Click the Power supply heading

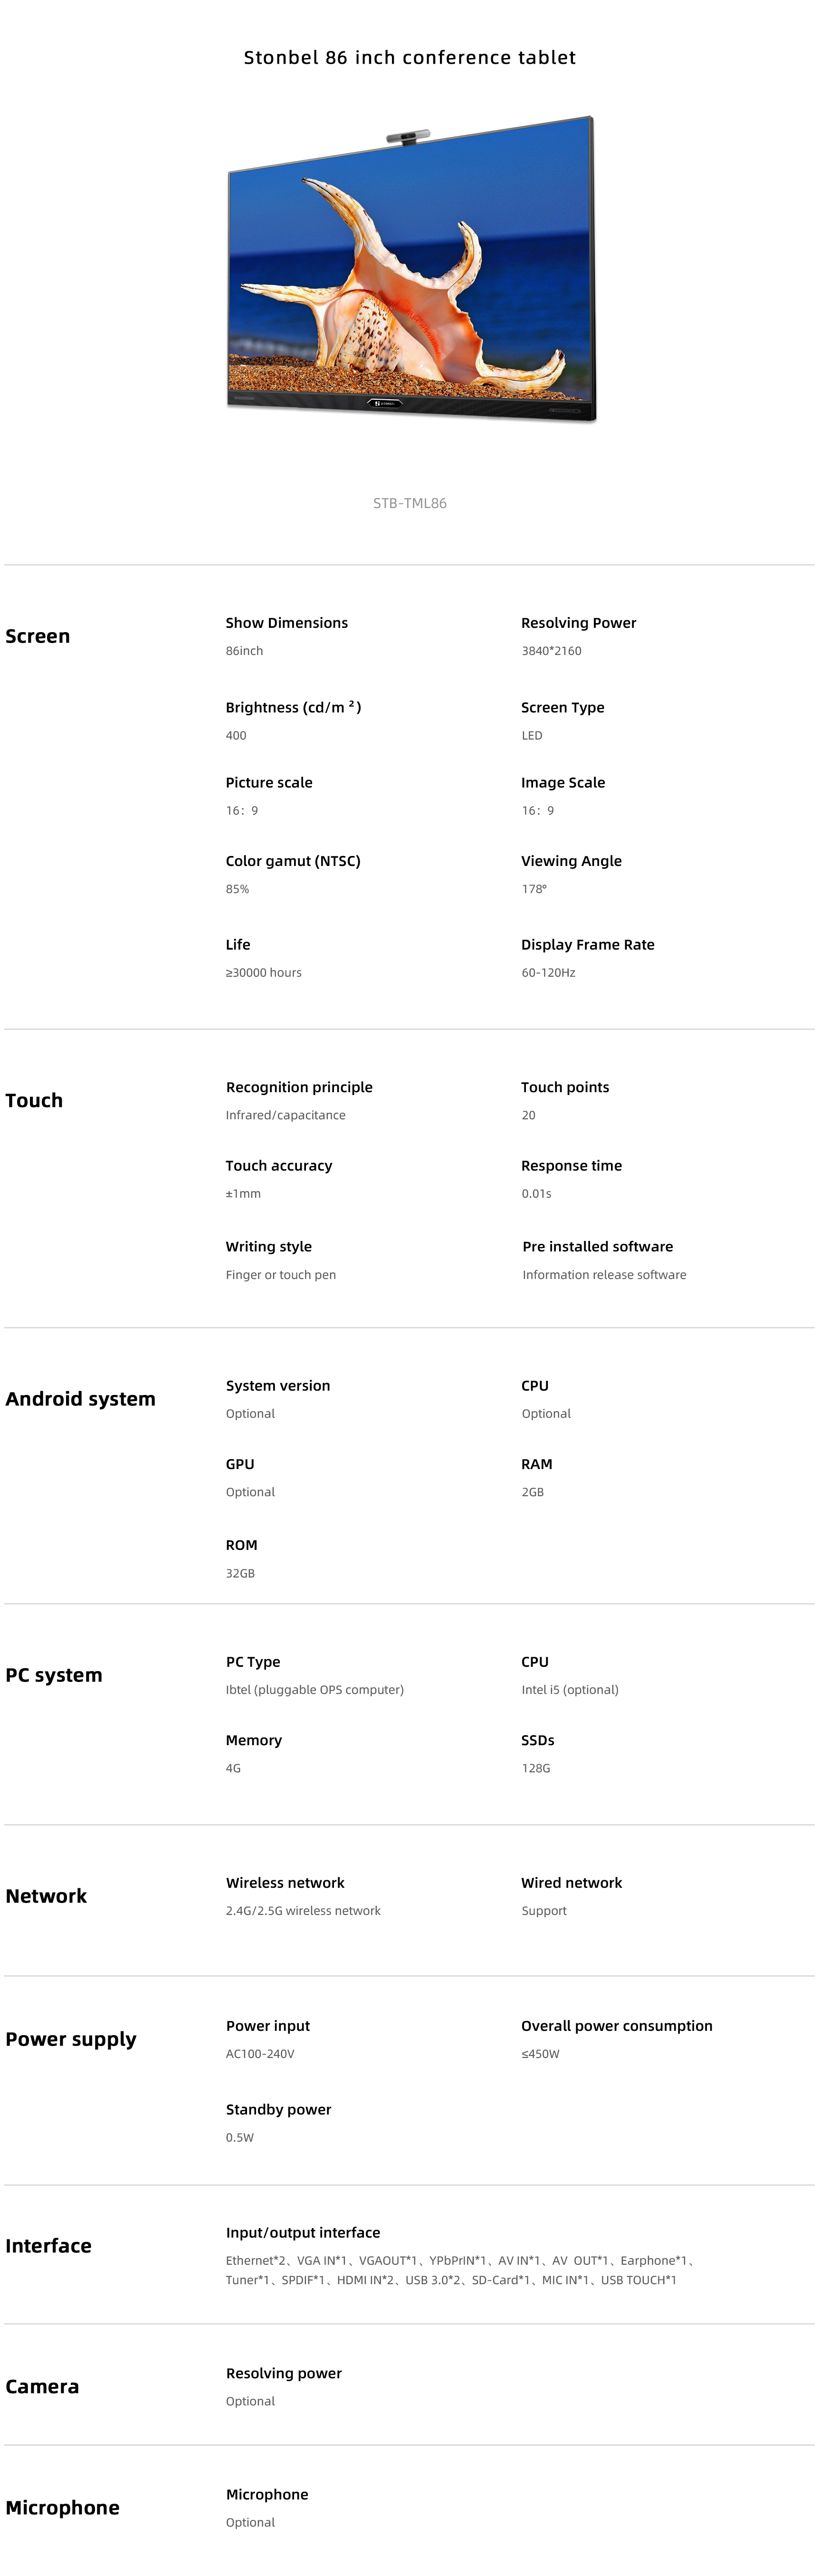pos(71,2040)
